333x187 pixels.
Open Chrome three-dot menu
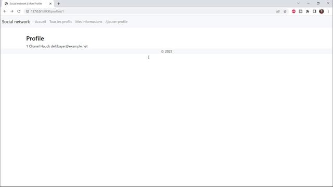tap(328, 11)
